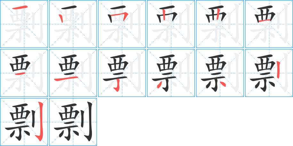Click the red long horizontal stroke in eighth frame
The height and width of the screenshot is (146, 293).
coord(66,78)
